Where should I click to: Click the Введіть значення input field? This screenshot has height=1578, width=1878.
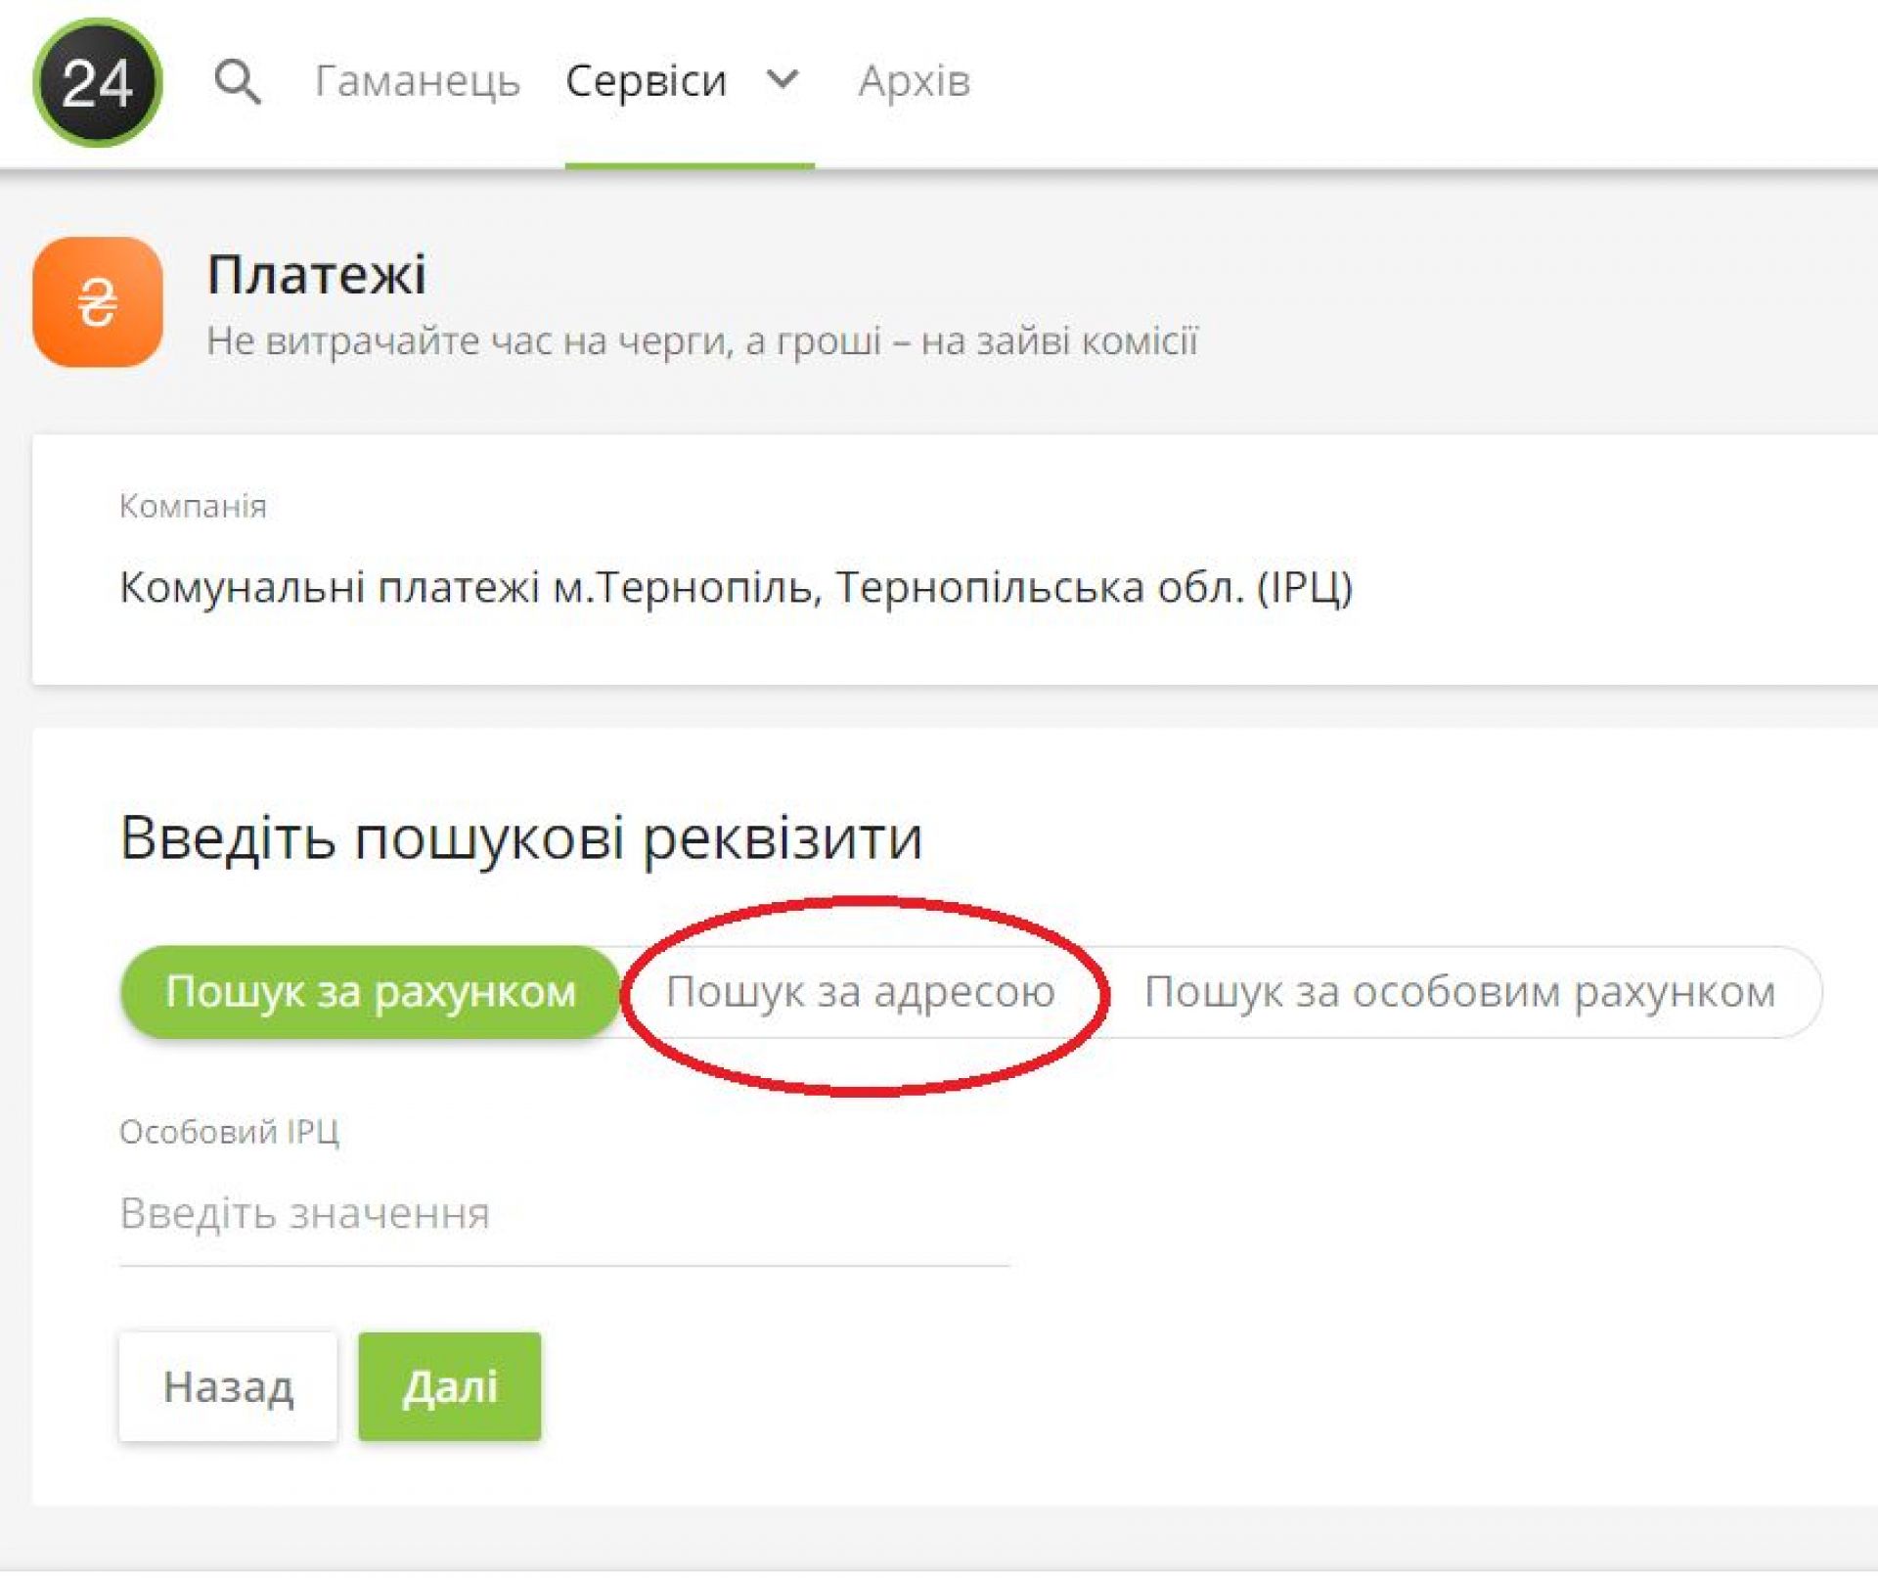[x=563, y=1213]
